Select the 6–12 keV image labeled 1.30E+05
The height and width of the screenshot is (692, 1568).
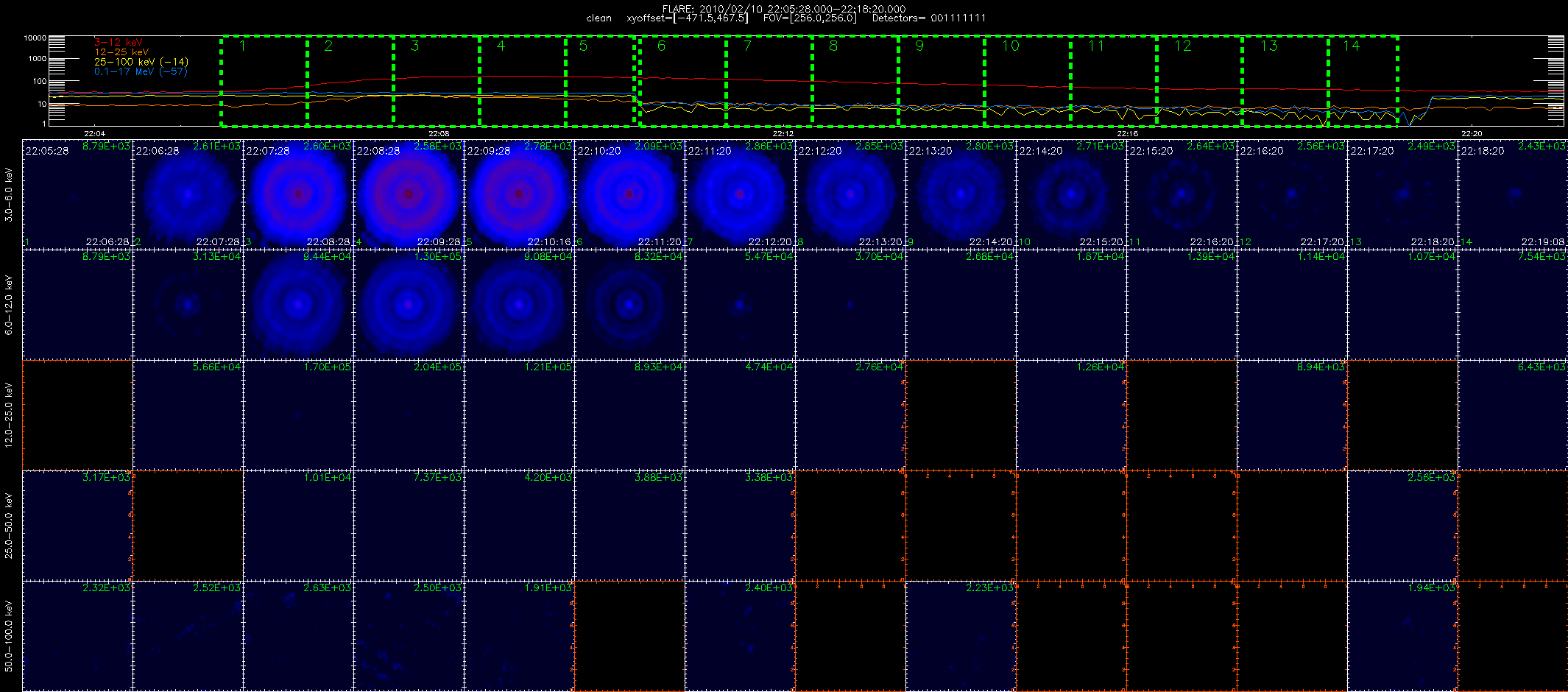409,305
